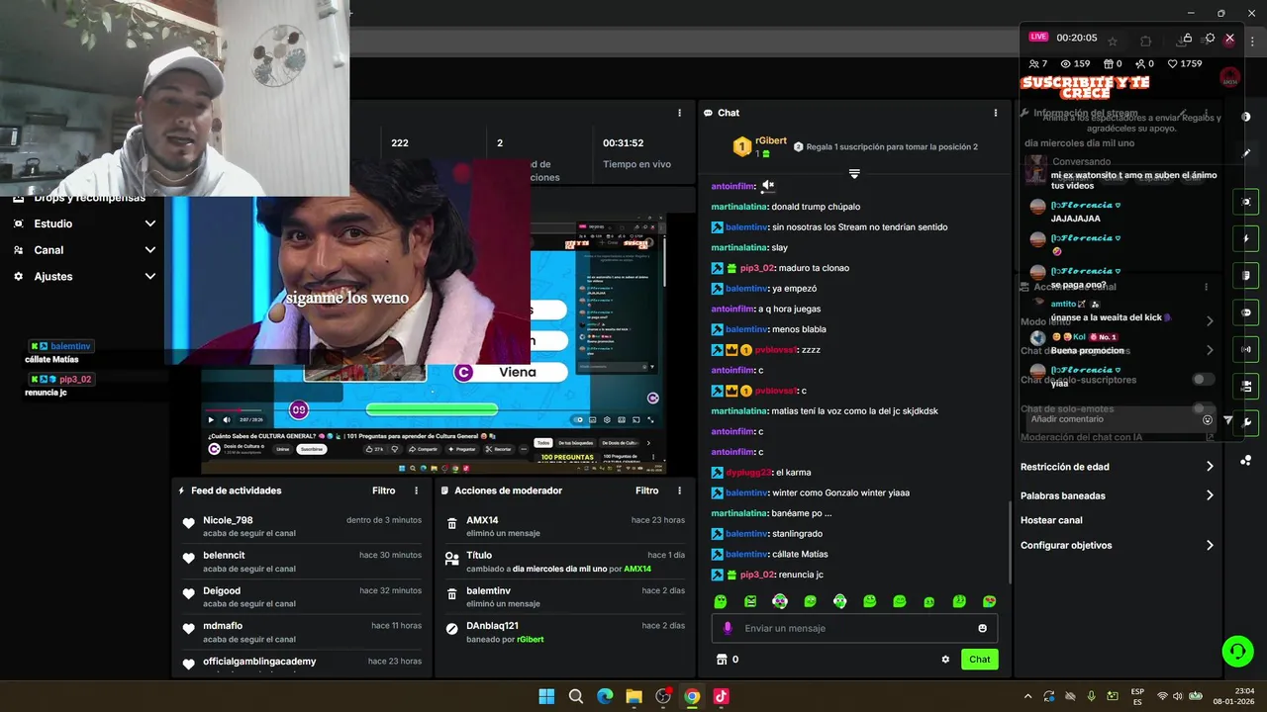Open Windows Start menu on taskbar
This screenshot has width=1267, height=712.
[x=546, y=696]
